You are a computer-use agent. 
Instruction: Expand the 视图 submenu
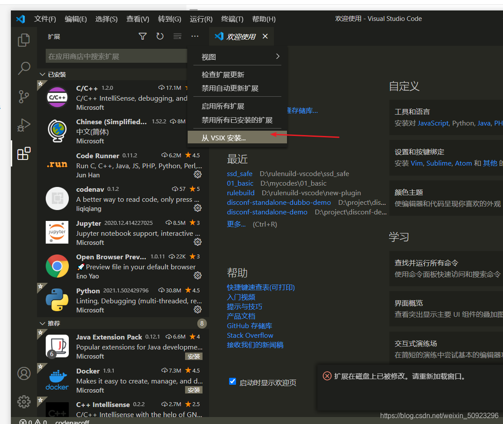click(237, 57)
